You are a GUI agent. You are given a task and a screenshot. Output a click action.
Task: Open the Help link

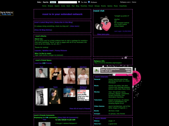pos(39,2)
